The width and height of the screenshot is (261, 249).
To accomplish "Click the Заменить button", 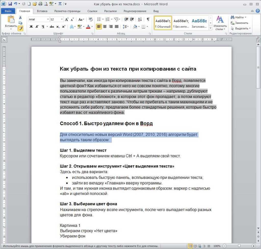I will [x=239, y=23].
